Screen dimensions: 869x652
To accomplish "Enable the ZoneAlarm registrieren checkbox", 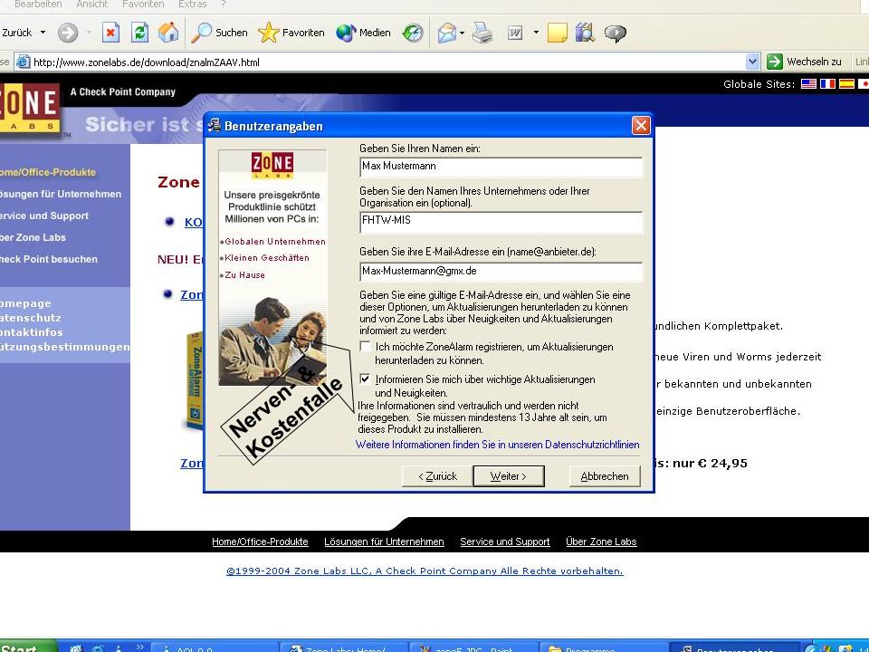I will click(365, 347).
